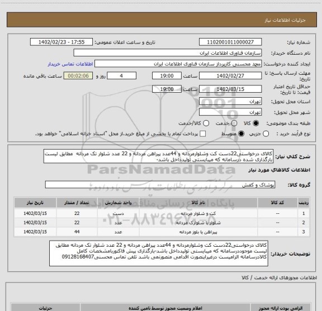322x311 pixels.
Task: Click the countdown timer 00:02:06
Action: (78, 76)
